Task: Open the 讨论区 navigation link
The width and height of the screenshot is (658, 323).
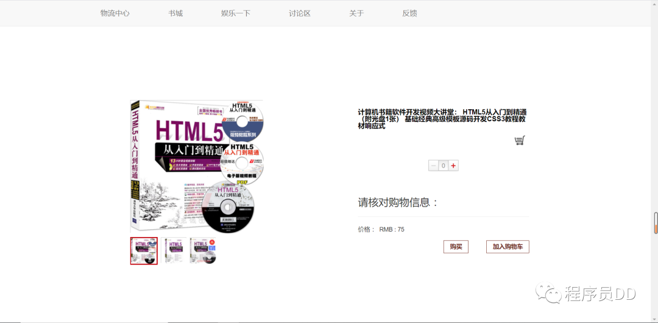Action: click(300, 13)
